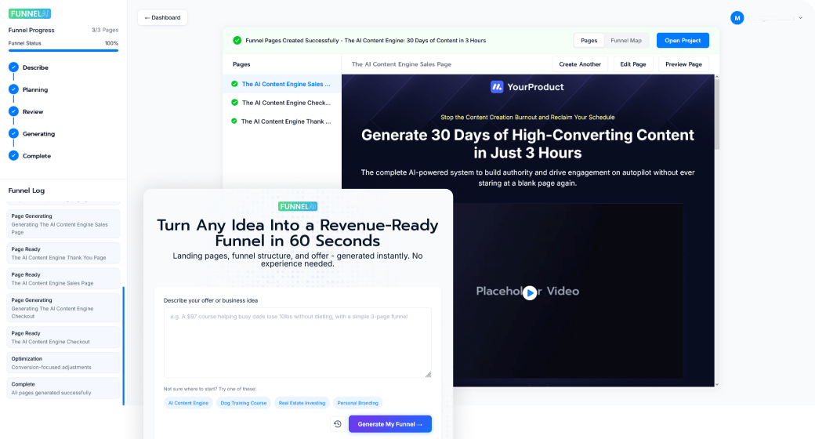Click the Describe step check icon
Screen dimensions: 815x439
[13, 67]
